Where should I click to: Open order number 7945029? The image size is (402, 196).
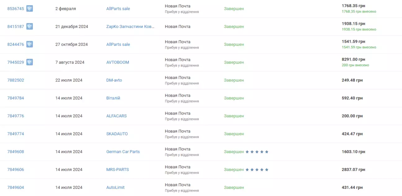click(x=16, y=62)
